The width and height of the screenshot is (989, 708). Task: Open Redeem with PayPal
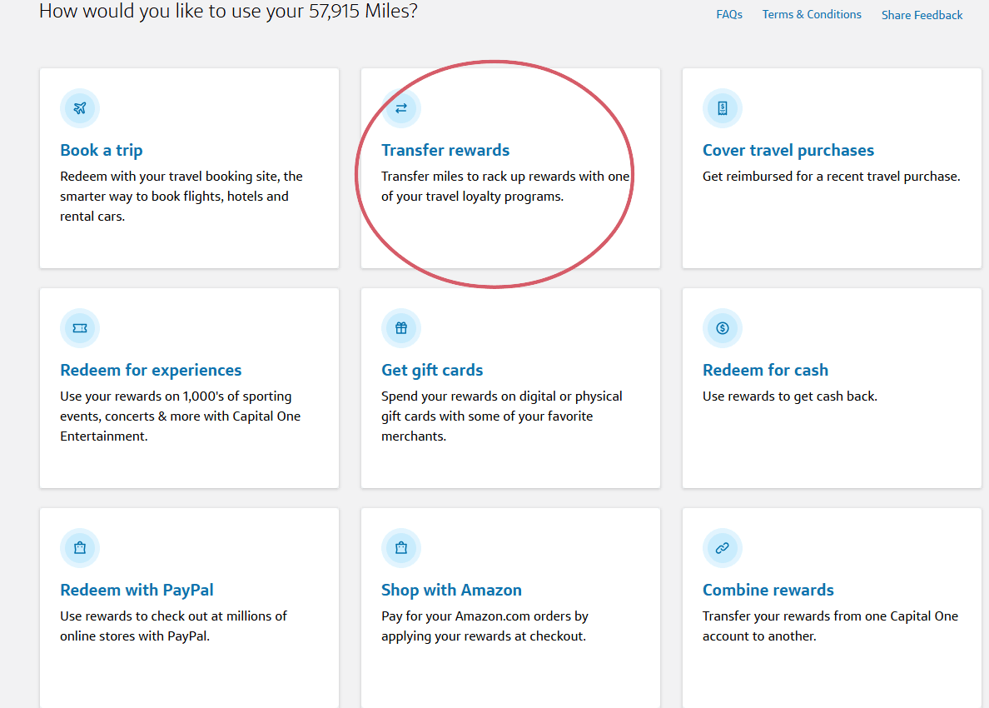(137, 590)
